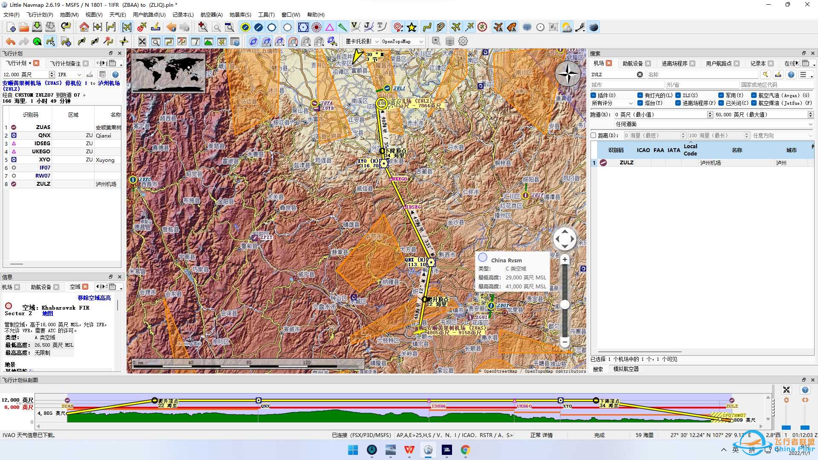Image resolution: width=818 pixels, height=460 pixels.
Task: Click the reset search broom icon
Action: [766, 75]
